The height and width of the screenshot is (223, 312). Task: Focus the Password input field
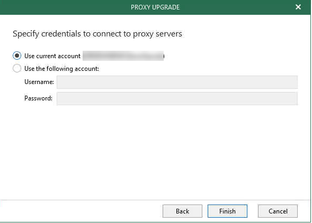click(177, 98)
